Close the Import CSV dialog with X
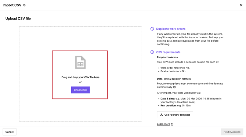Image resolution: width=246 pixels, height=137 pixels. 241,5
